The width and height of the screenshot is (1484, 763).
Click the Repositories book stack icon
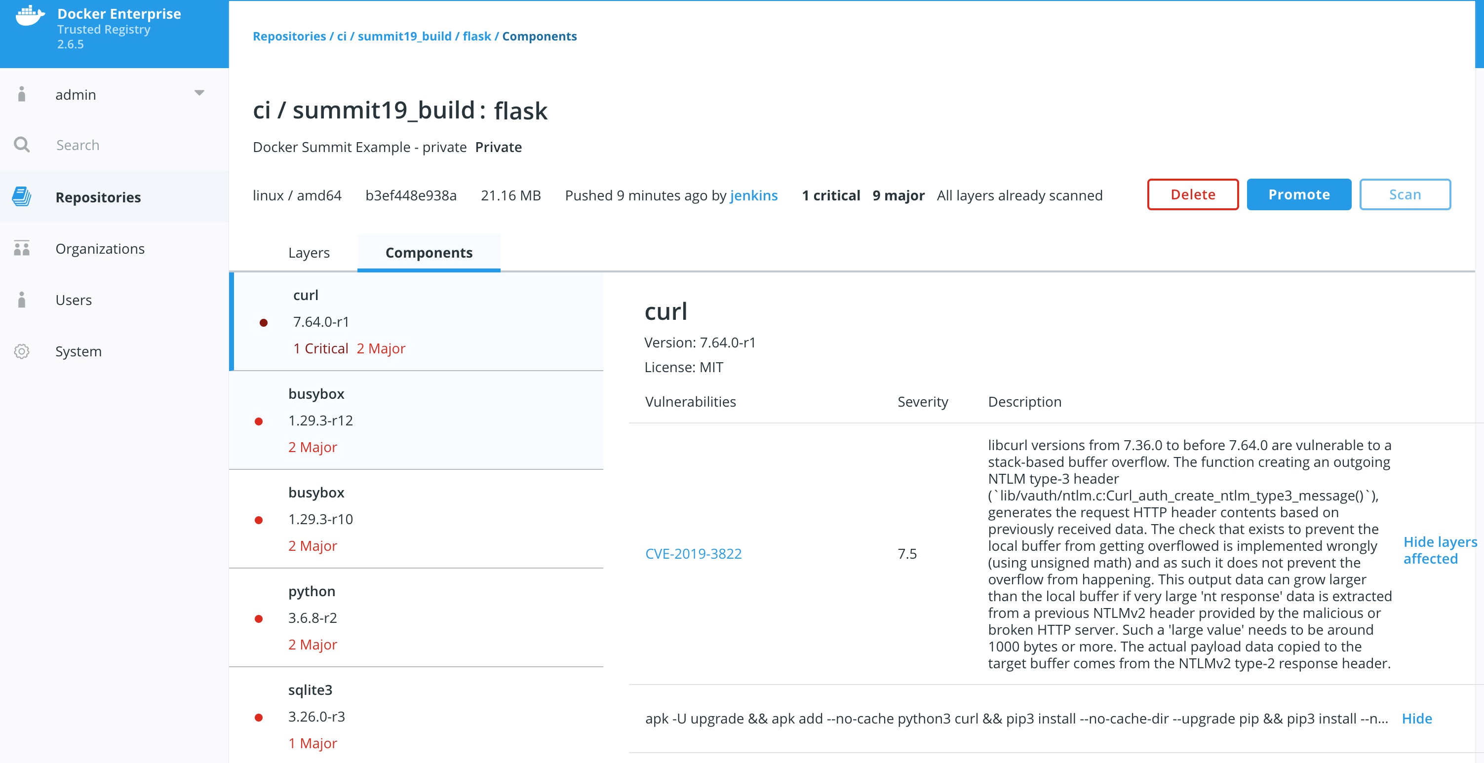(22, 197)
